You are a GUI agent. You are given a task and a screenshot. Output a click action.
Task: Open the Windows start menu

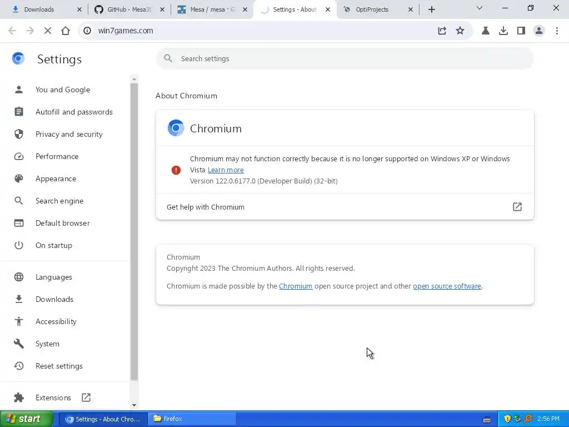click(27, 419)
